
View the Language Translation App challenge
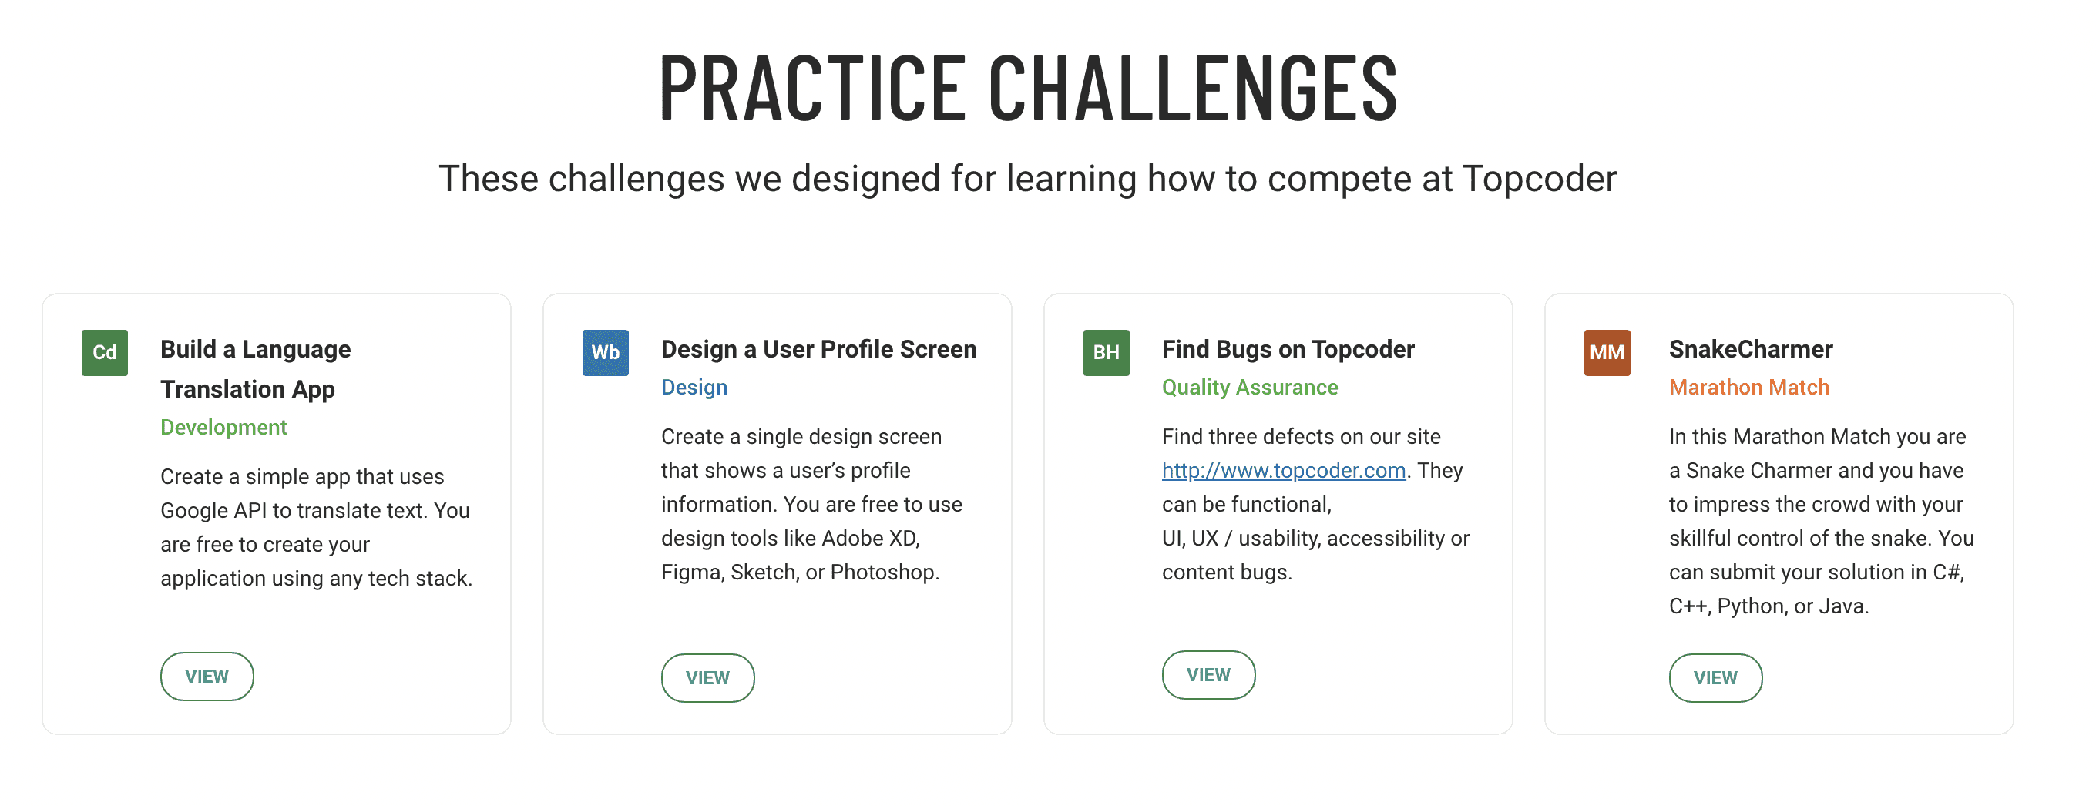click(207, 676)
